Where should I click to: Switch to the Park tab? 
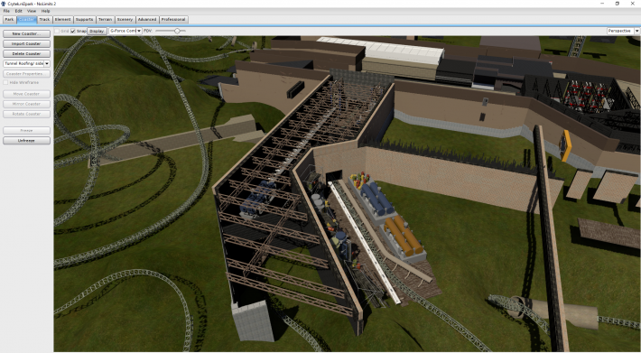[9, 19]
